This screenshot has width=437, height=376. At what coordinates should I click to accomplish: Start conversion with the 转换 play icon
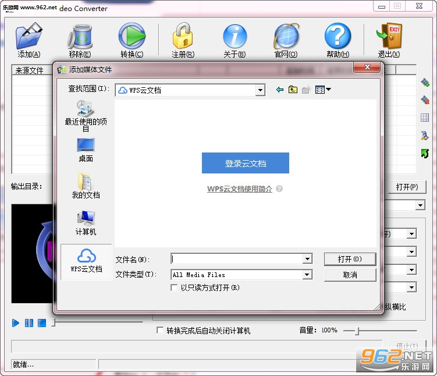click(132, 36)
